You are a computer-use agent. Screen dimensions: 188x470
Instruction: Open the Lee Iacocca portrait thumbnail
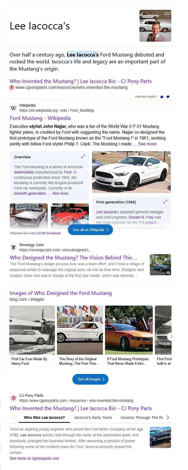click(x=155, y=26)
